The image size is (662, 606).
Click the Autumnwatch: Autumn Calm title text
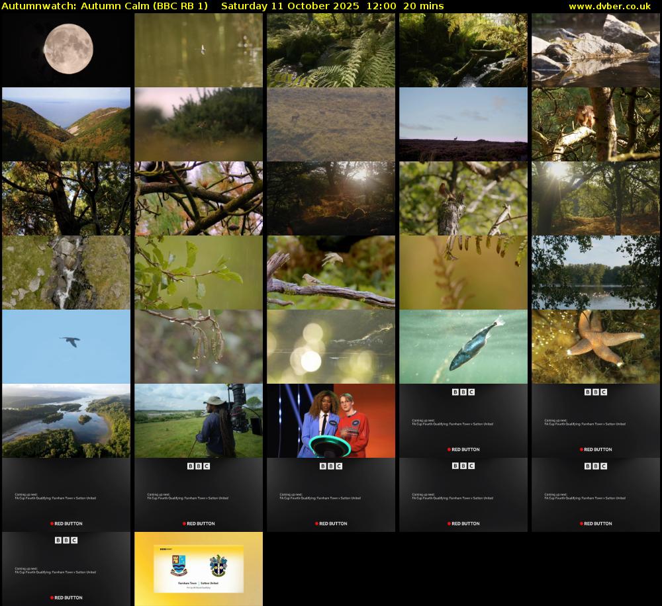[x=105, y=6]
